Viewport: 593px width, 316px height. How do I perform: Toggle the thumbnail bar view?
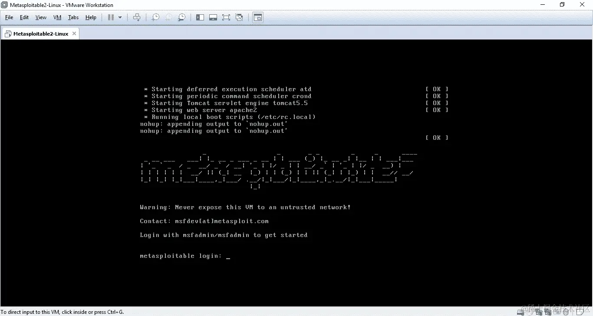click(x=213, y=17)
